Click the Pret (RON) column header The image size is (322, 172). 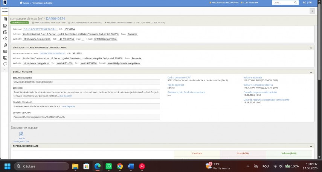pyautogui.click(x=243, y=154)
